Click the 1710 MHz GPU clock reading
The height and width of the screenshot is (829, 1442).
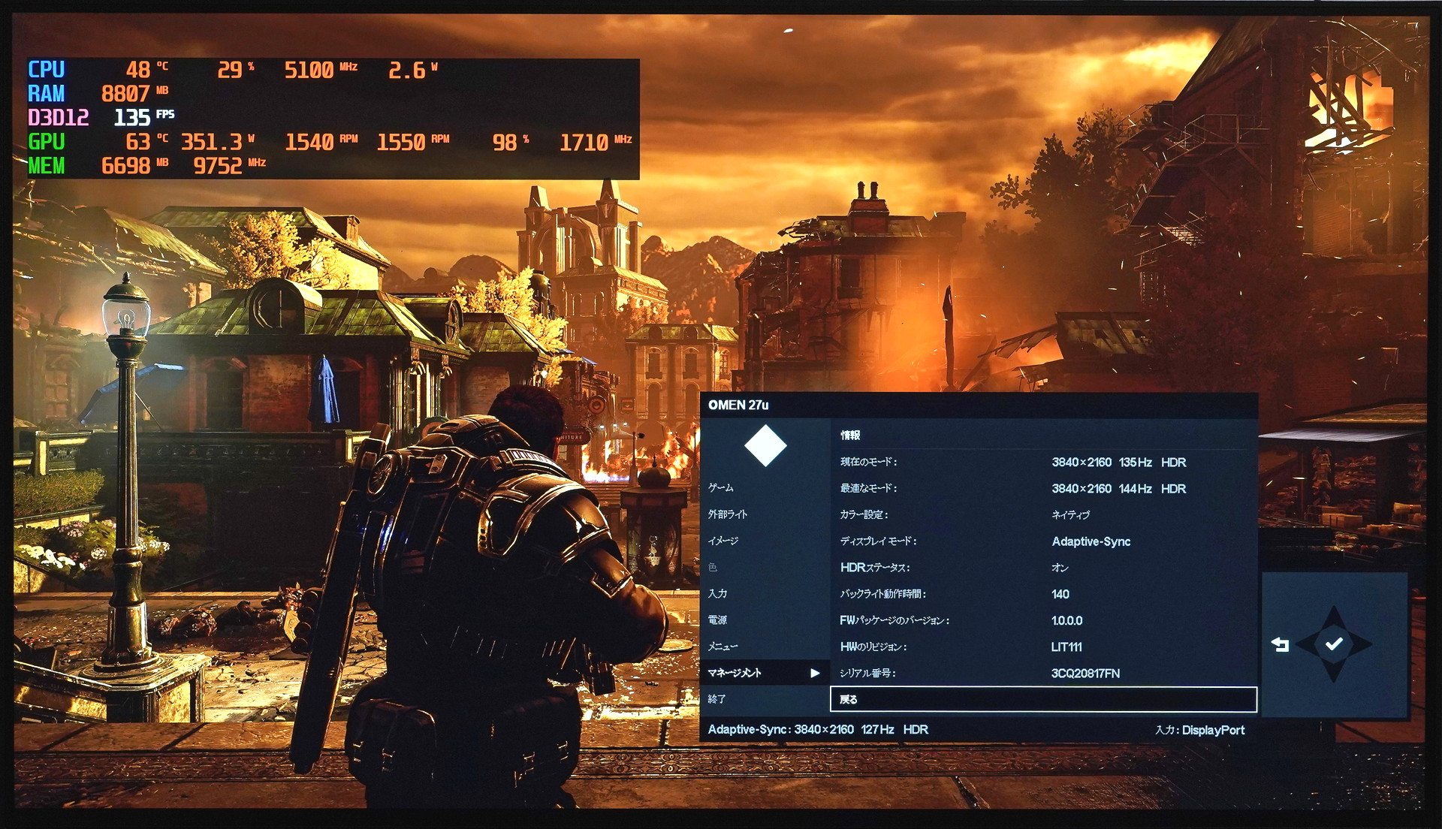tap(596, 142)
